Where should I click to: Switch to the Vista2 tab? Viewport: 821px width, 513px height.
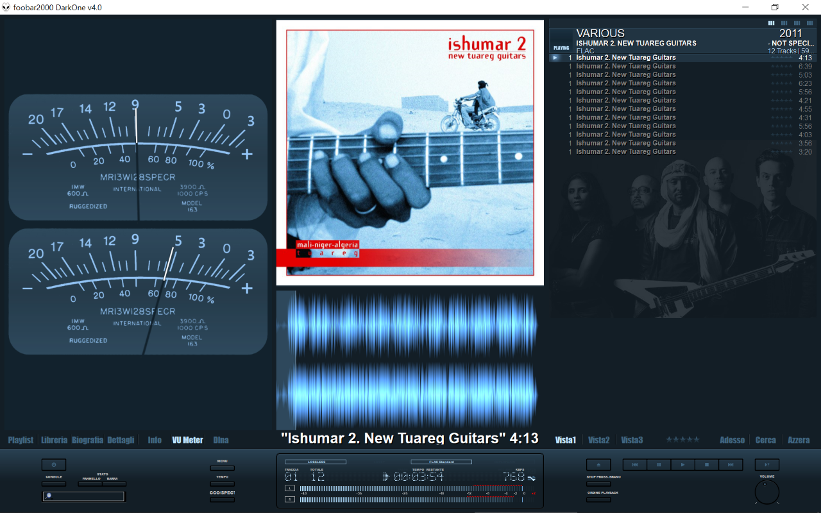pos(598,440)
